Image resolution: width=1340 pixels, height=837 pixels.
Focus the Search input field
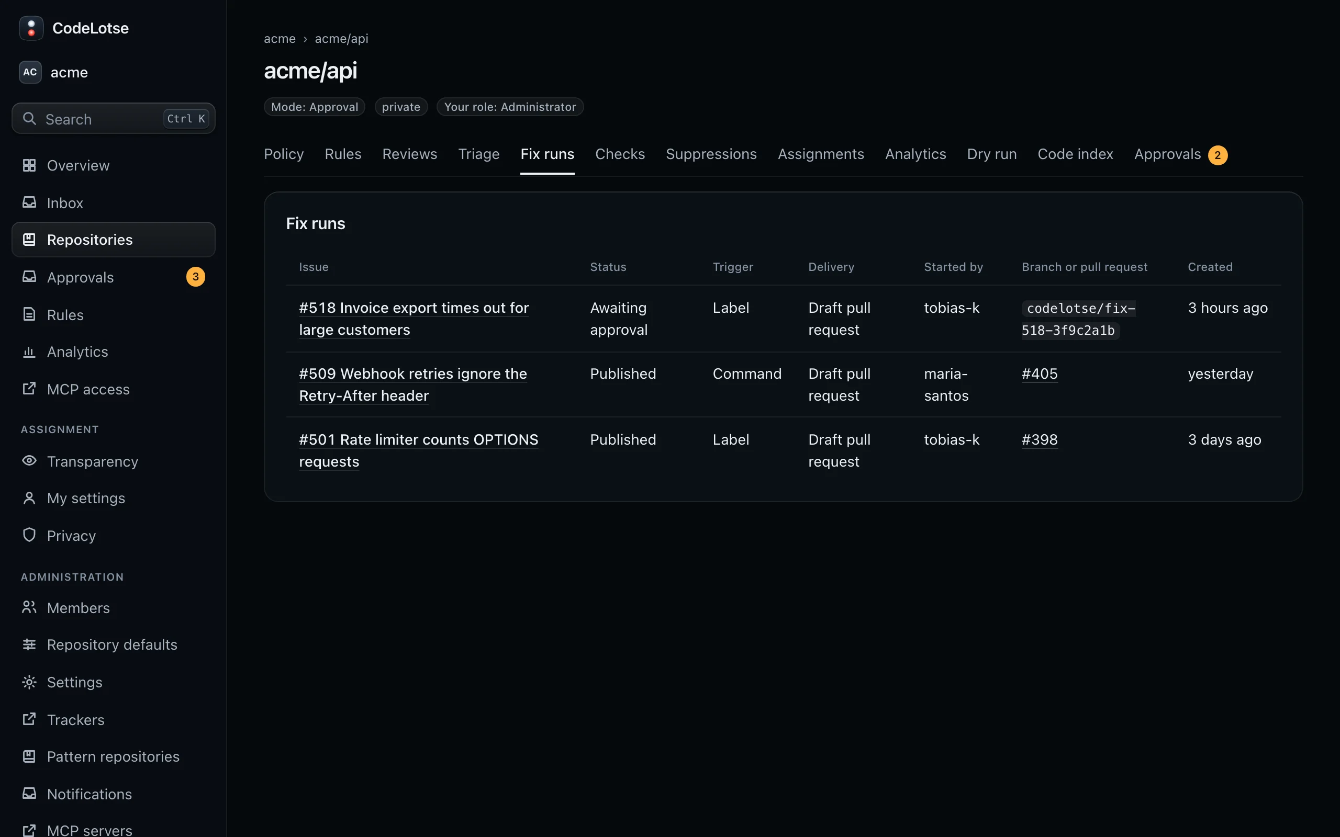point(114,118)
